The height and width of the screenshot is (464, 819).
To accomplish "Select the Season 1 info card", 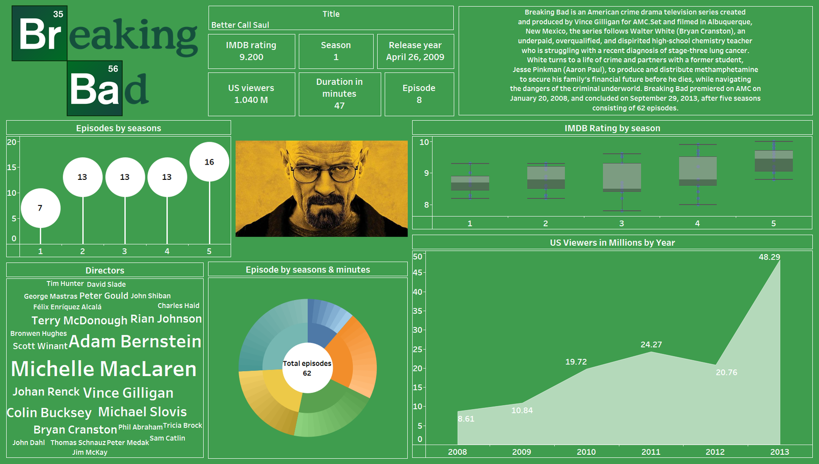I will 336,51.
